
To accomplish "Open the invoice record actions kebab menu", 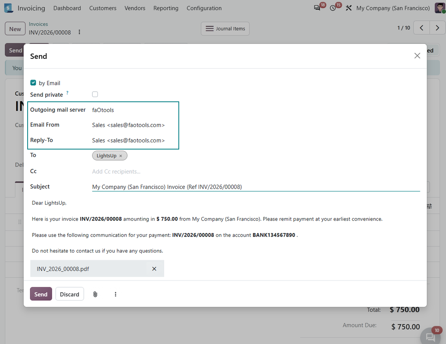I will click(x=79, y=32).
